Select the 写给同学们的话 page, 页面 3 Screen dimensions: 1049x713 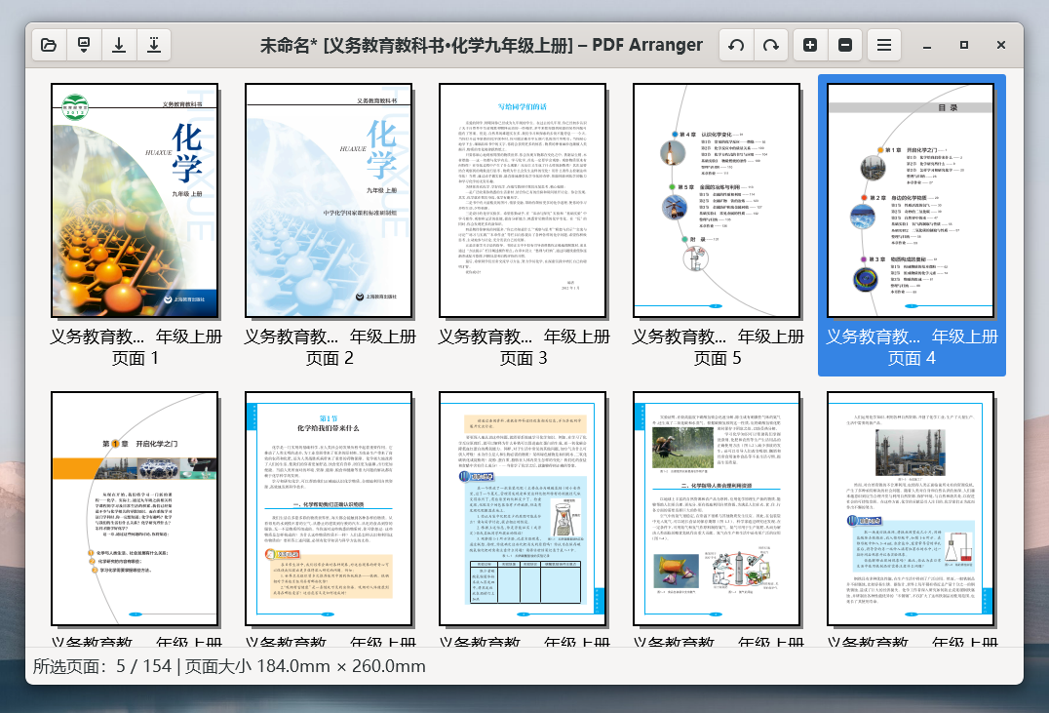523,200
